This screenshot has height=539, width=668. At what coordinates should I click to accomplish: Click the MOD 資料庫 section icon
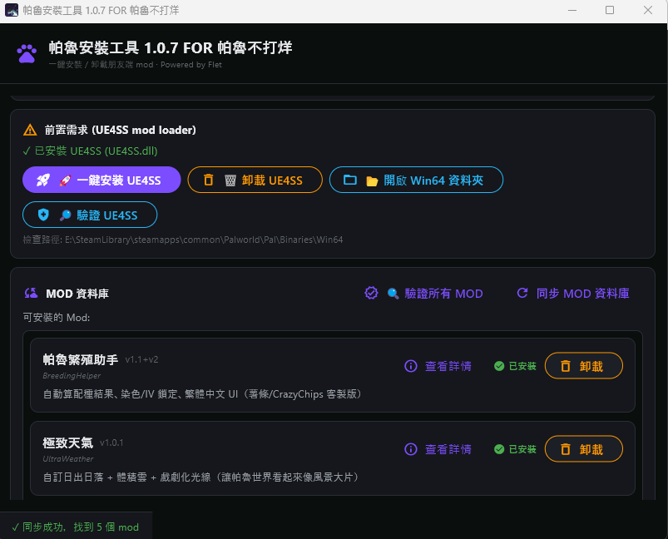[31, 293]
